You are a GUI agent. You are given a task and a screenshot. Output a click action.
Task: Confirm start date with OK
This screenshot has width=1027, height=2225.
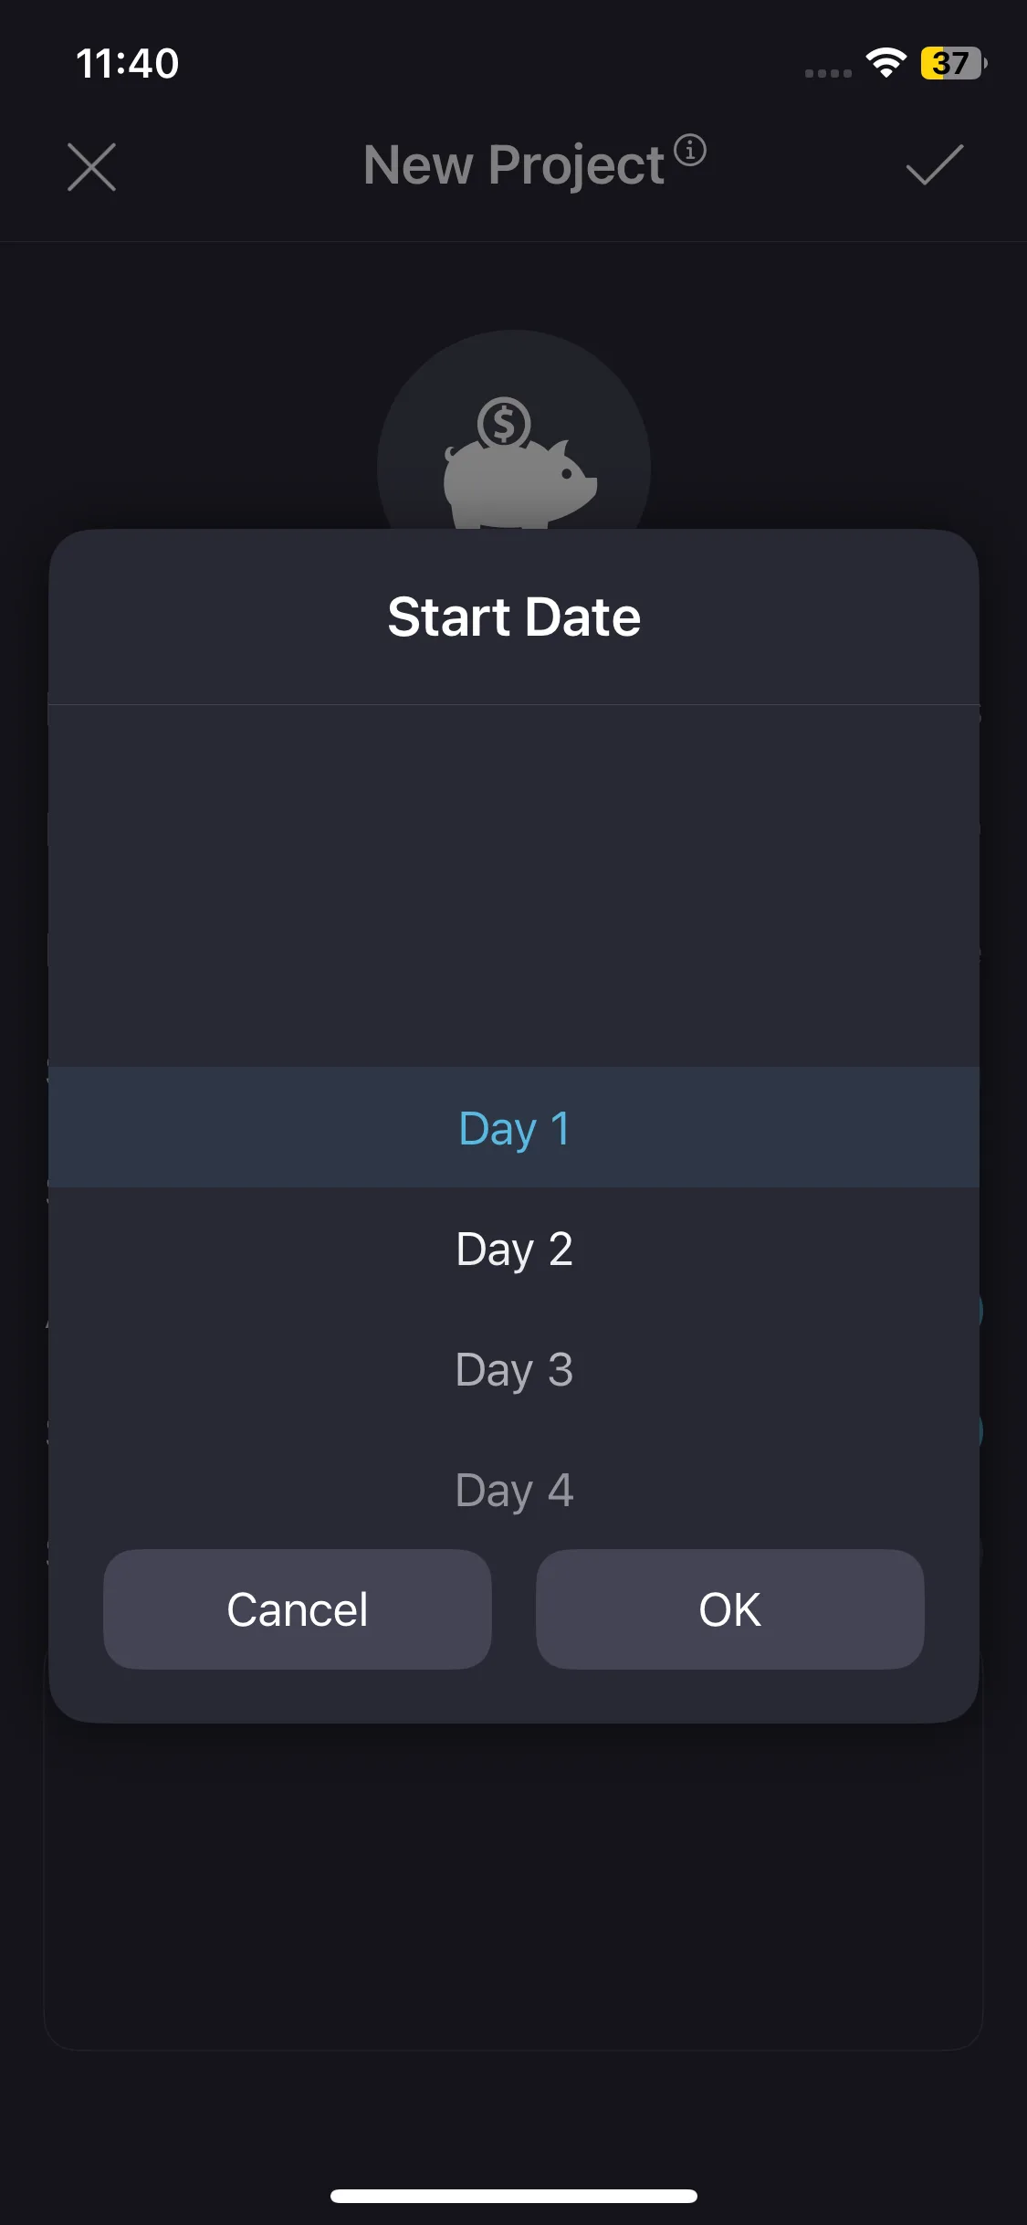pyautogui.click(x=729, y=1609)
